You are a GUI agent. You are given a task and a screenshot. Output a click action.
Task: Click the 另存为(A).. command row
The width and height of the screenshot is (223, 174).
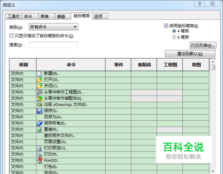(x=109, y=117)
